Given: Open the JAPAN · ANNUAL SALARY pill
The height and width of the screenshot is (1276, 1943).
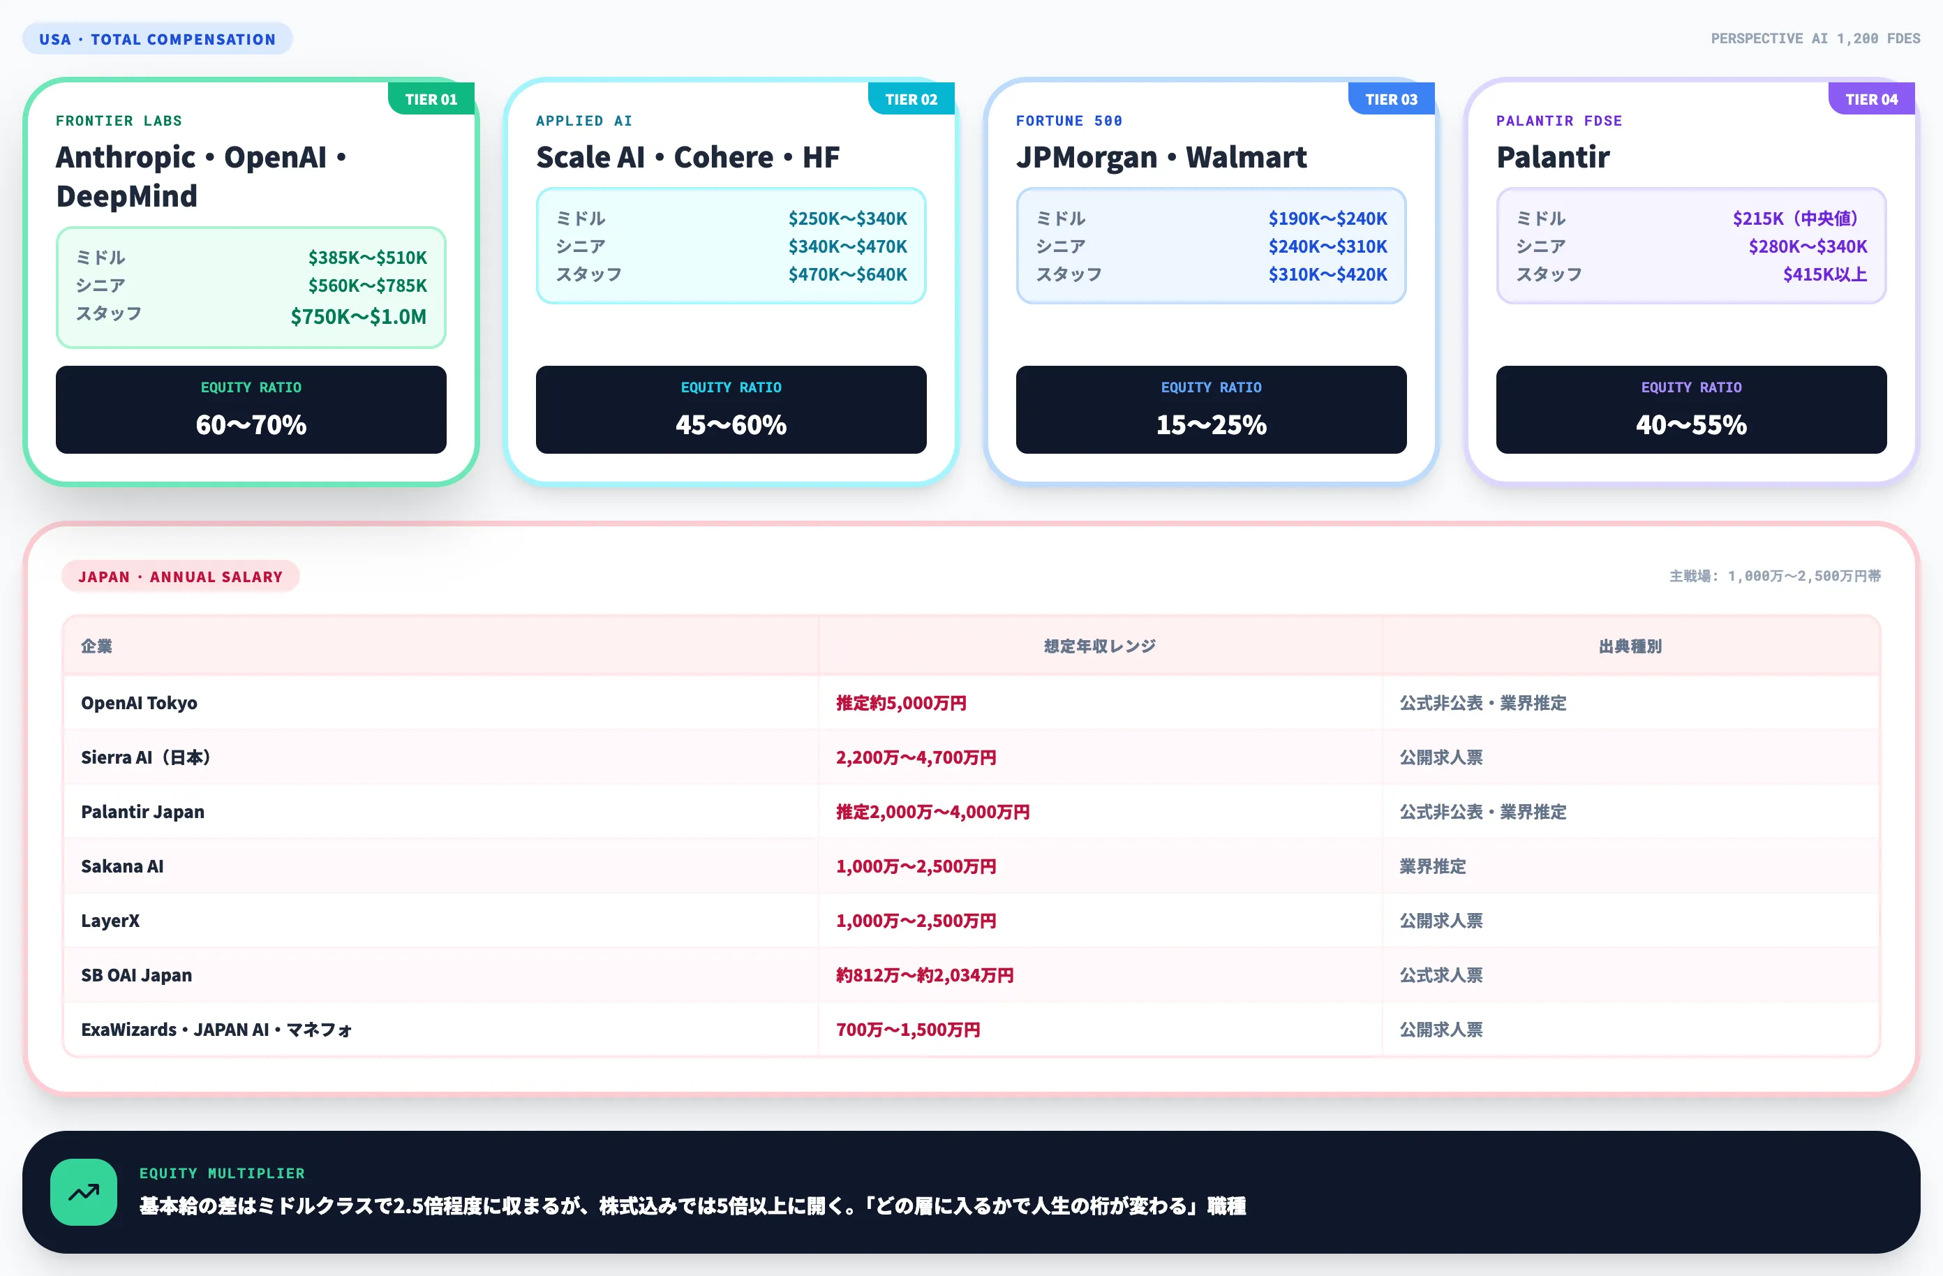Looking at the screenshot, I should tap(181, 577).
